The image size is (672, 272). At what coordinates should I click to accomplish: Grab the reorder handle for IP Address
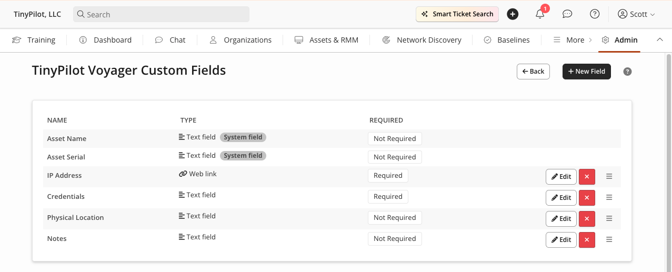(609, 176)
